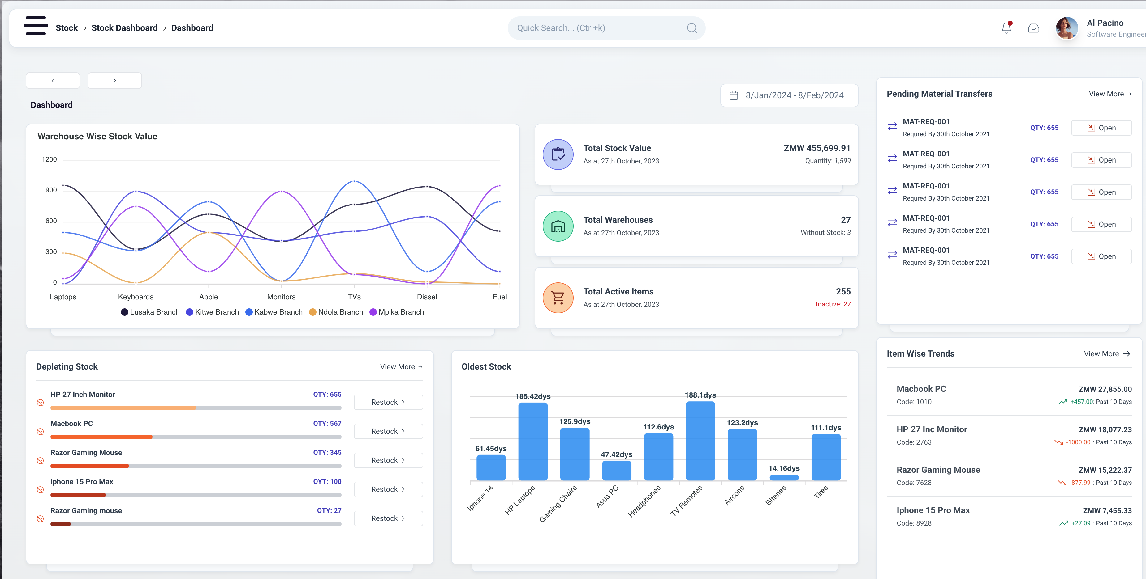Go to Stock breadcrumb item
The width and height of the screenshot is (1146, 579).
[66, 28]
